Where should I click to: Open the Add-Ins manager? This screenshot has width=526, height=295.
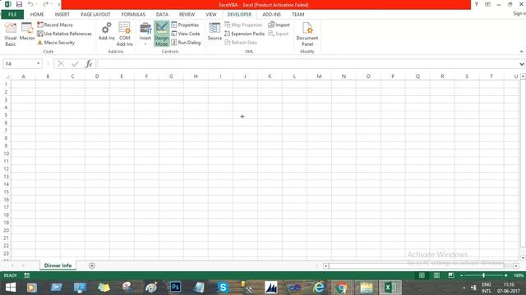click(106, 32)
